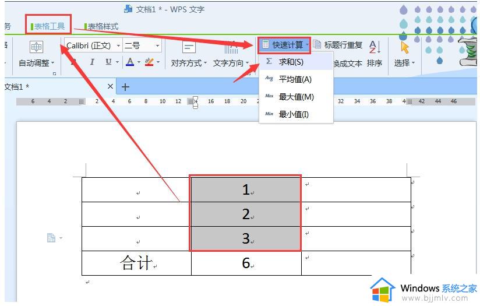Choose 最大值(M) from the menu

click(x=296, y=97)
